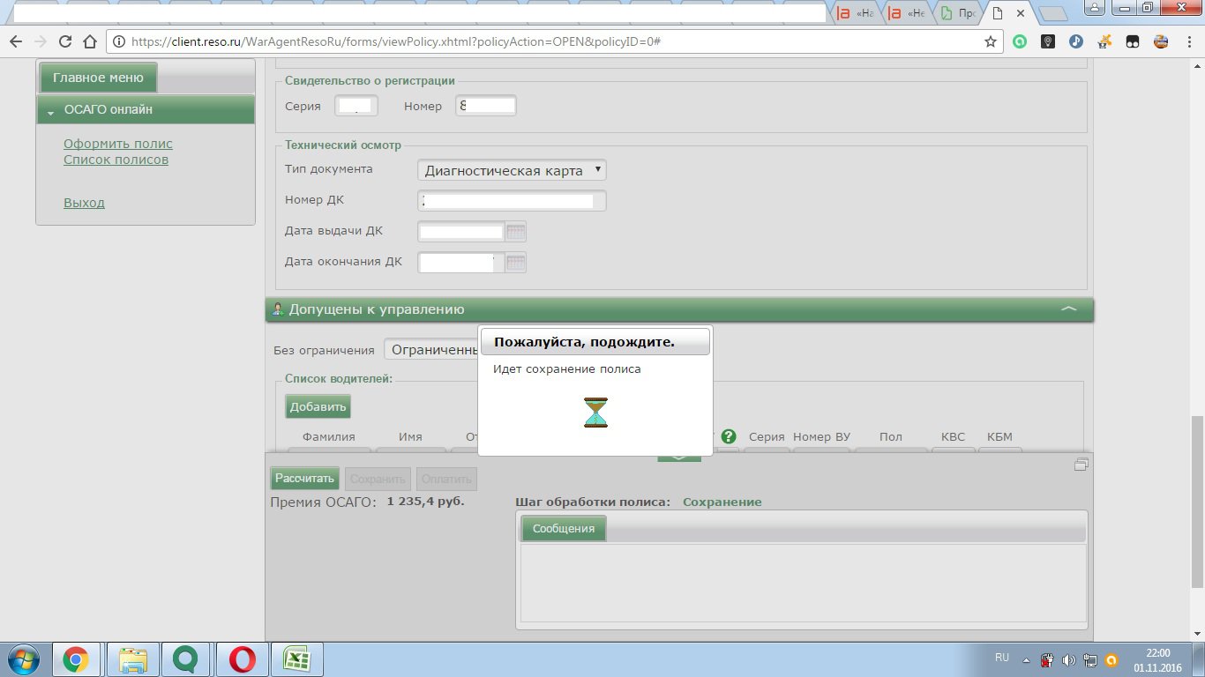
Task: Click the green chevron expander below drivers list
Action: [679, 457]
